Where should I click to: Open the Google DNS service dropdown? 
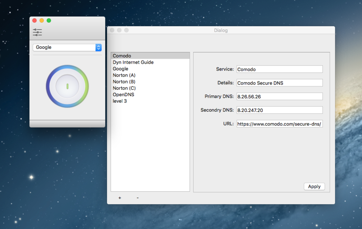pyautogui.click(x=67, y=47)
